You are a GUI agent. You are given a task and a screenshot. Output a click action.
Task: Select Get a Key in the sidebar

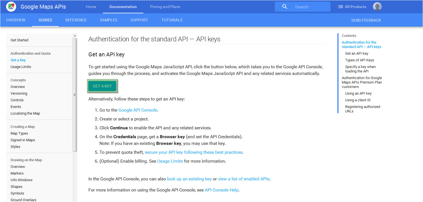point(18,60)
